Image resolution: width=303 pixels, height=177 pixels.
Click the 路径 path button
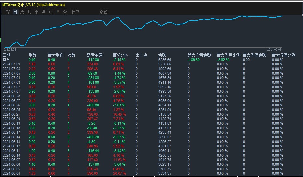pos(103,12)
